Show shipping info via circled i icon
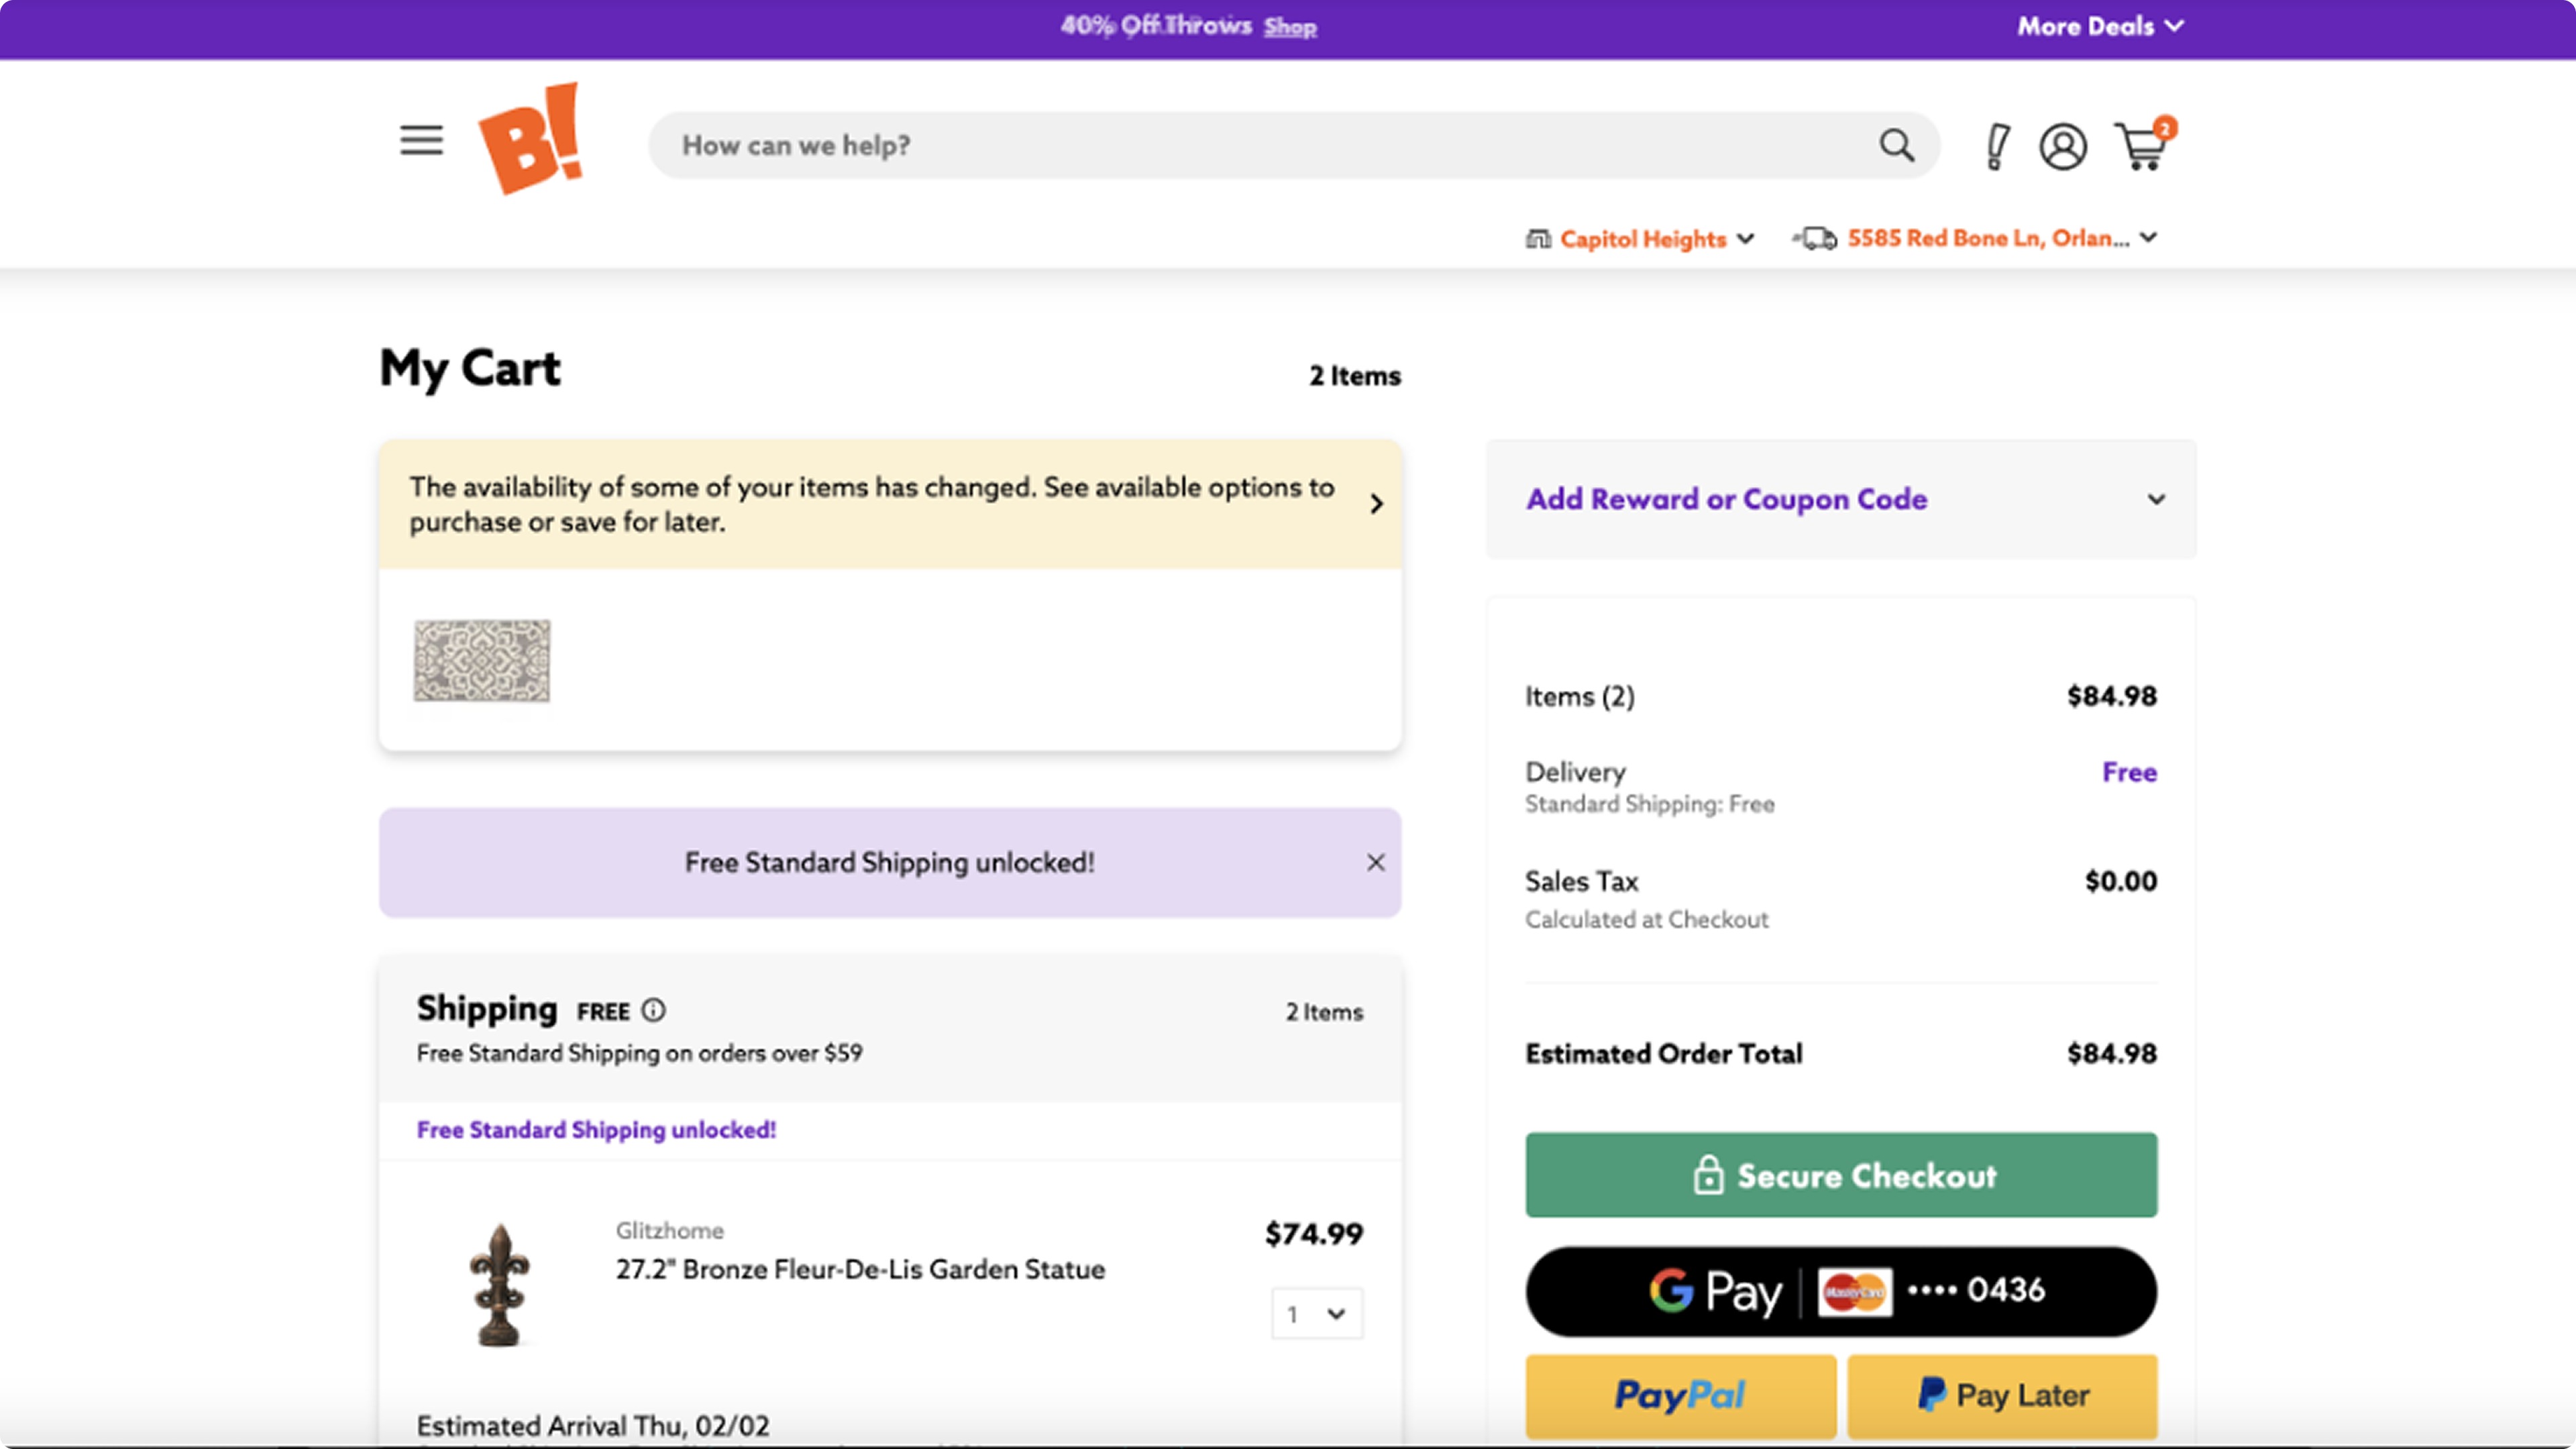Viewport: 2576px width, 1449px height. click(x=653, y=1010)
